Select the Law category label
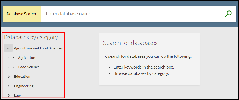239x100 pixels. [17, 96]
